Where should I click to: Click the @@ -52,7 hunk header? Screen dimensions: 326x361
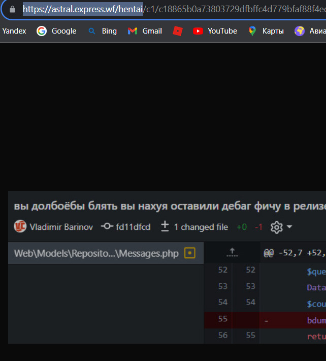tap(295, 253)
